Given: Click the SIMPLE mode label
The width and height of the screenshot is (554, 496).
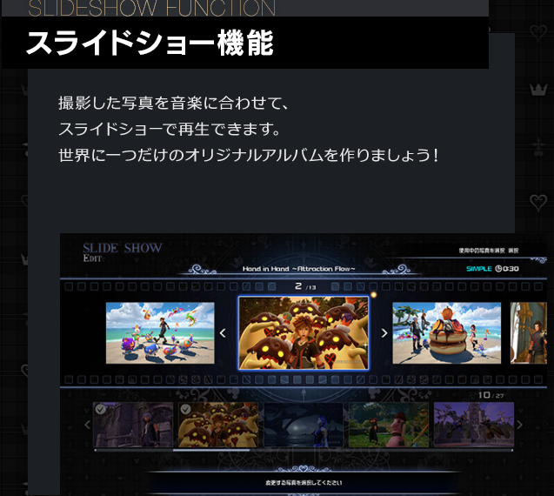Looking at the screenshot, I should point(478,269).
